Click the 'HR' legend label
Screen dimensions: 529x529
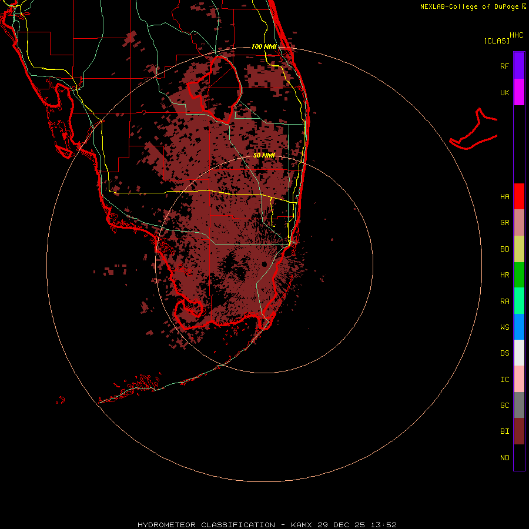click(504, 275)
